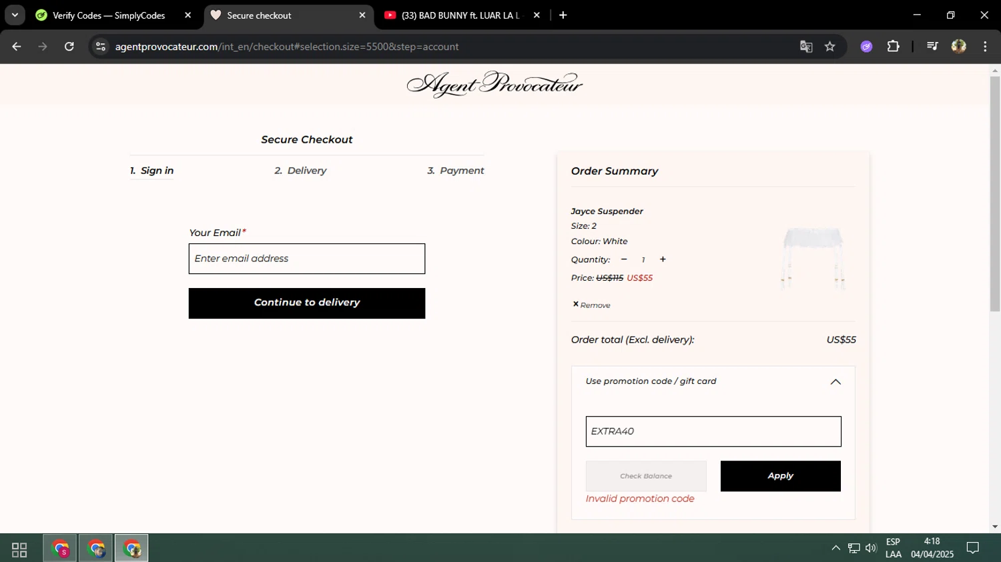Click the Colour: White label

(x=599, y=241)
